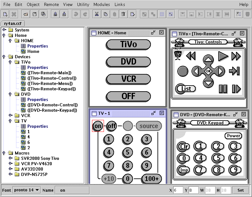This screenshot has height=197, width=252.
Task: Click the Redo toolbar icon
Action: (x=85, y=14)
